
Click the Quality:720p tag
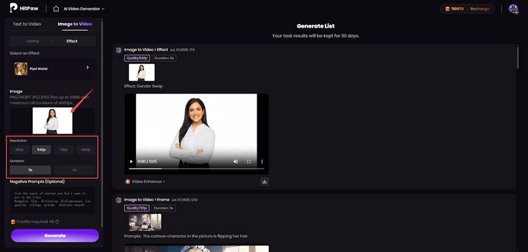pos(136,208)
